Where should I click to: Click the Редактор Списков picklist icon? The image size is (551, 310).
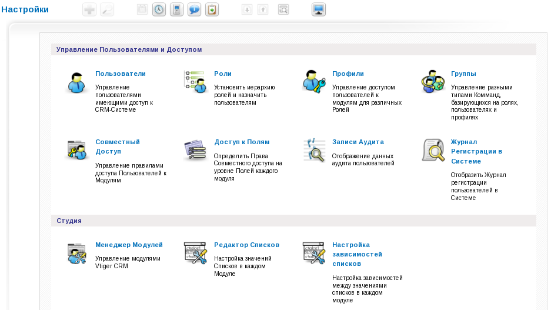coord(195,253)
